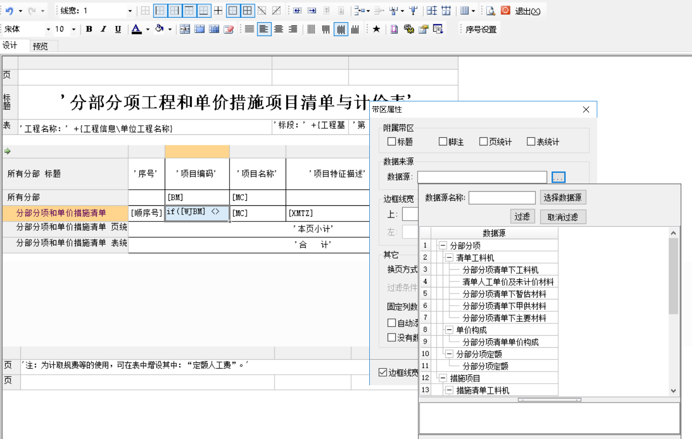Select the 分部分项和单价措施清单 band row
692x439 pixels.
(65, 213)
